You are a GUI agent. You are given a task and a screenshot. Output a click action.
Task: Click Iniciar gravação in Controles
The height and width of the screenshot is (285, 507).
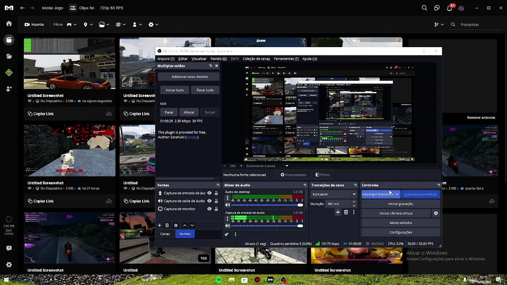400,204
